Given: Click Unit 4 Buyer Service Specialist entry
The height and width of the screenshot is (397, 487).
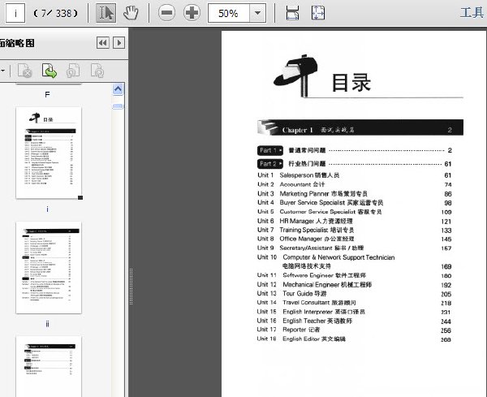Looking at the screenshot, I should click(355, 202).
